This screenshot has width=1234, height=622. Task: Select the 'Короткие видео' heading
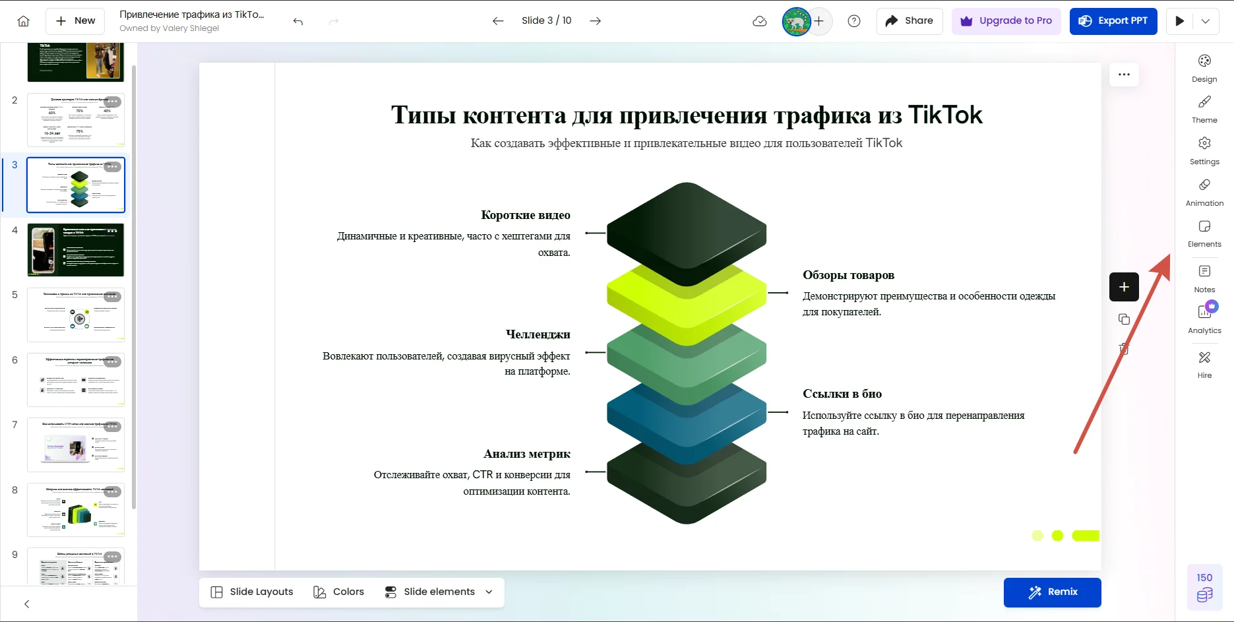pos(526,215)
